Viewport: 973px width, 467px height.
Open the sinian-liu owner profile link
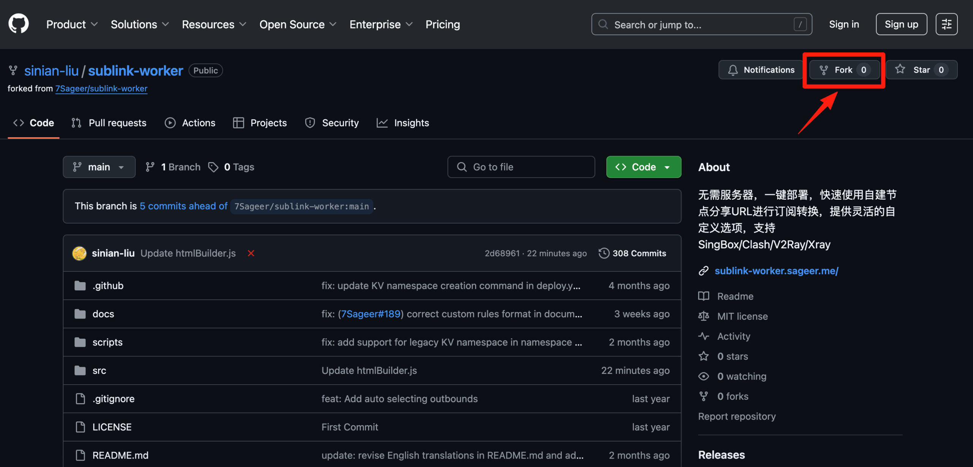click(51, 71)
